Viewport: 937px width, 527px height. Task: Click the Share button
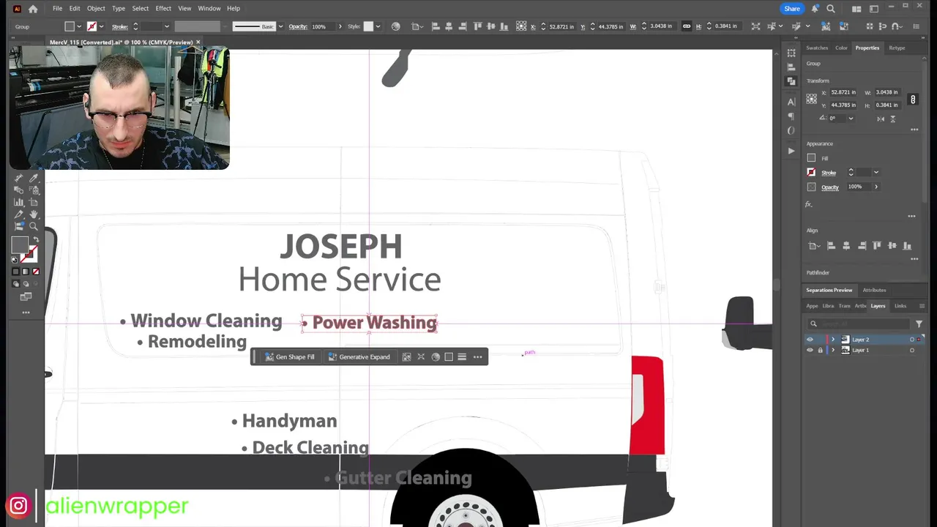792,9
